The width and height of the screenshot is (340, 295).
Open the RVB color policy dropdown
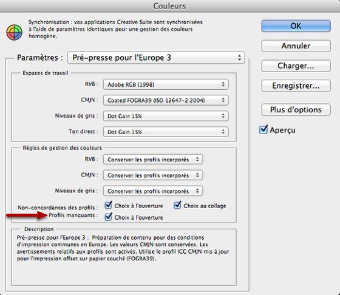[x=153, y=160]
